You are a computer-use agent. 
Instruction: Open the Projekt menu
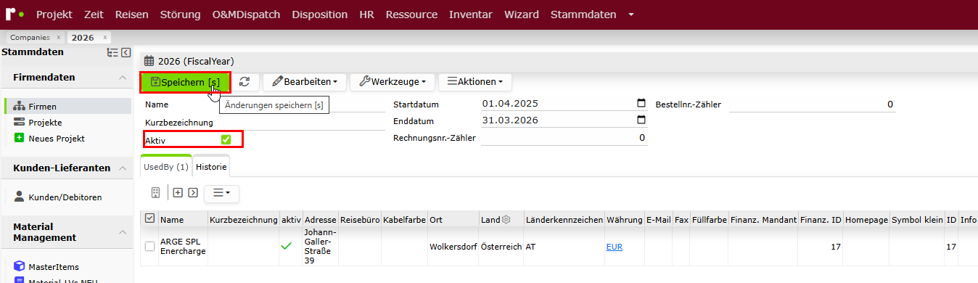click(54, 15)
